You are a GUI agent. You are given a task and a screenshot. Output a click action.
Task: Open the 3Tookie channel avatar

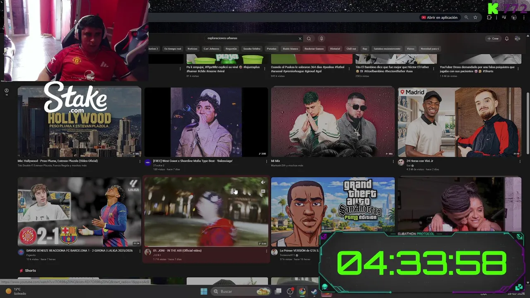(x=148, y=162)
